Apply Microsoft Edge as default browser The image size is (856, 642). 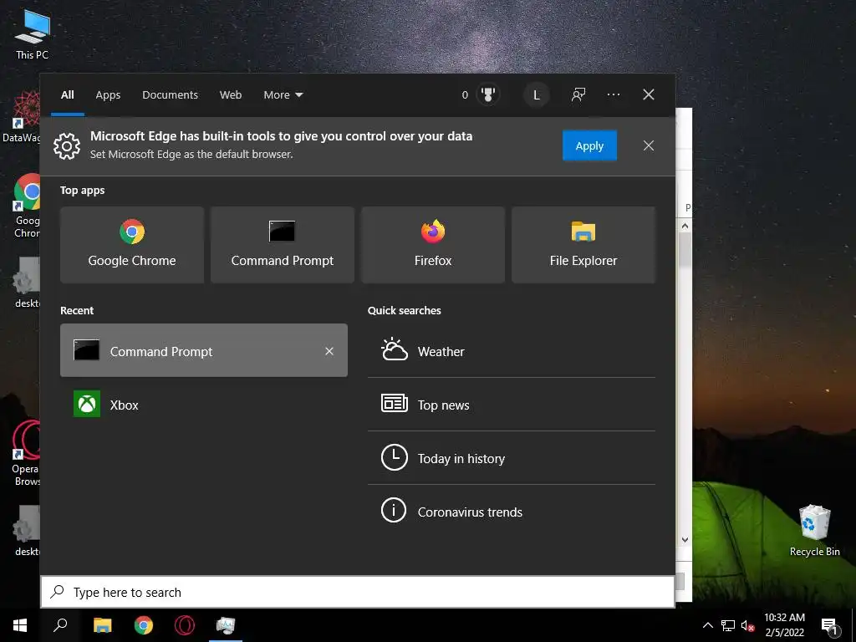pos(589,145)
